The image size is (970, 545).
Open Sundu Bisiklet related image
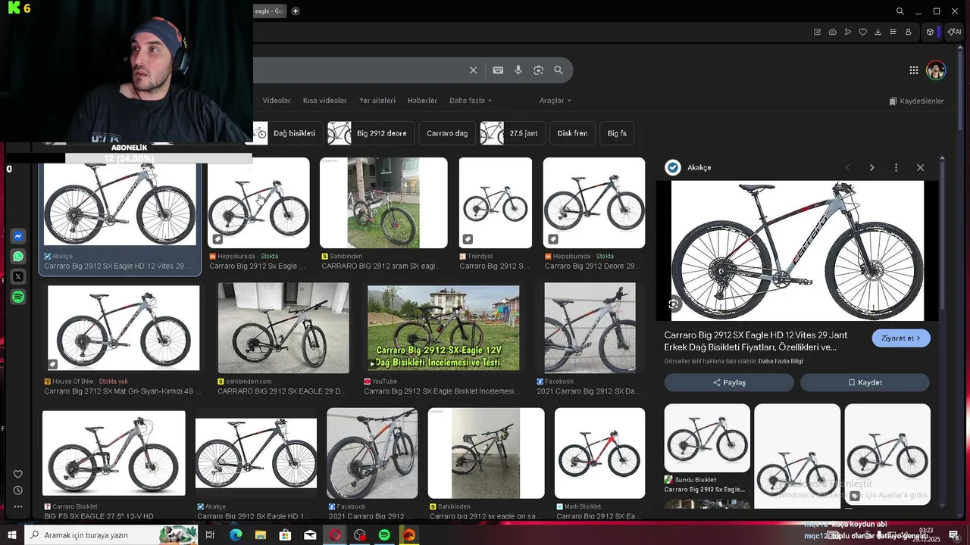707,438
